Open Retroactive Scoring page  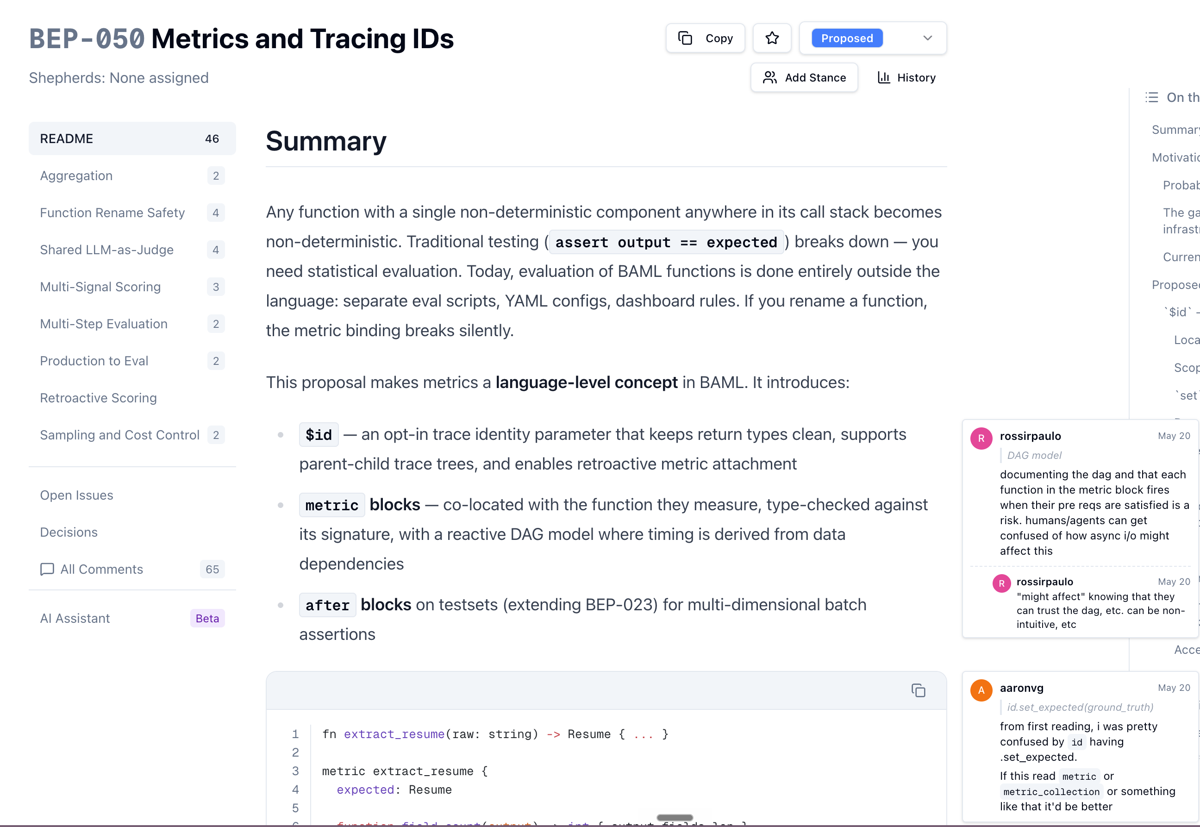pyautogui.click(x=132, y=398)
